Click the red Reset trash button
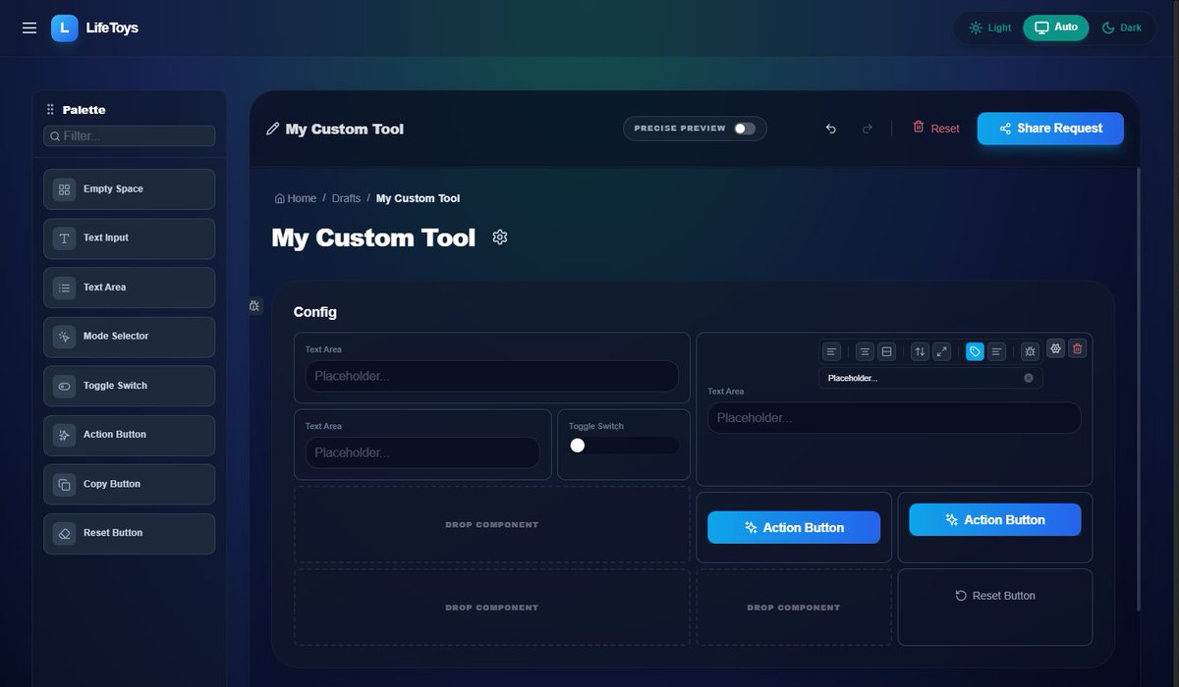The image size is (1179, 687). click(935, 128)
